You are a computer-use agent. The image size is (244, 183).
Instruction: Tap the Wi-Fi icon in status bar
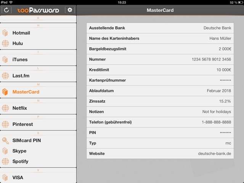click(11, 2)
